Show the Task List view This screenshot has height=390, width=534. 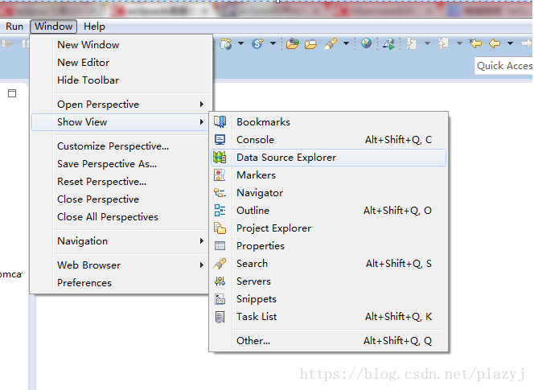[328, 317]
